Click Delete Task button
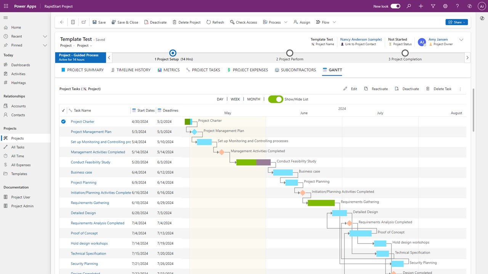Screen dimensions: 488x274 pyautogui.click(x=438, y=89)
